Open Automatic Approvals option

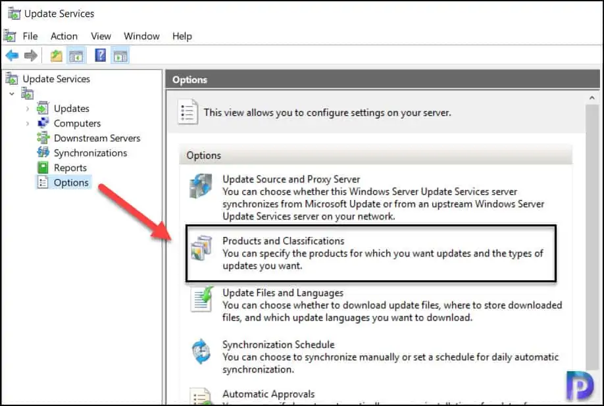tap(268, 394)
